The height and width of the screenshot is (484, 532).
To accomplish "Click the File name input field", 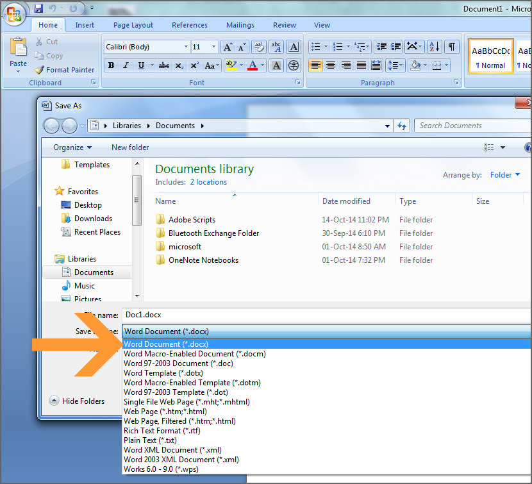I will coord(326,315).
